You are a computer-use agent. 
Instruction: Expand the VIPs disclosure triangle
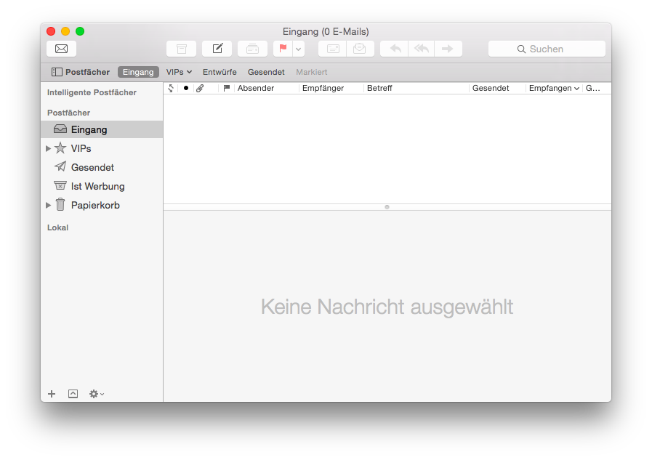49,148
